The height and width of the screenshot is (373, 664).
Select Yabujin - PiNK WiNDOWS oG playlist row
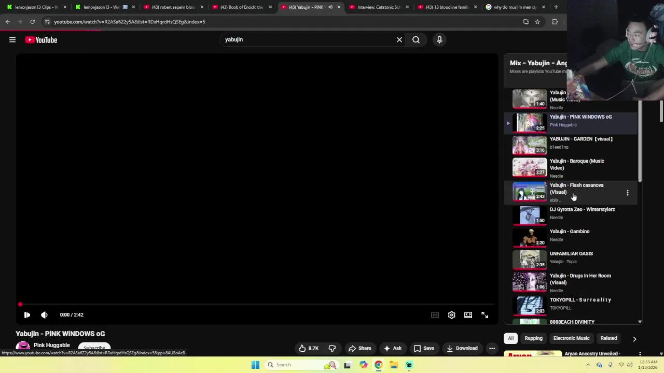click(x=571, y=123)
